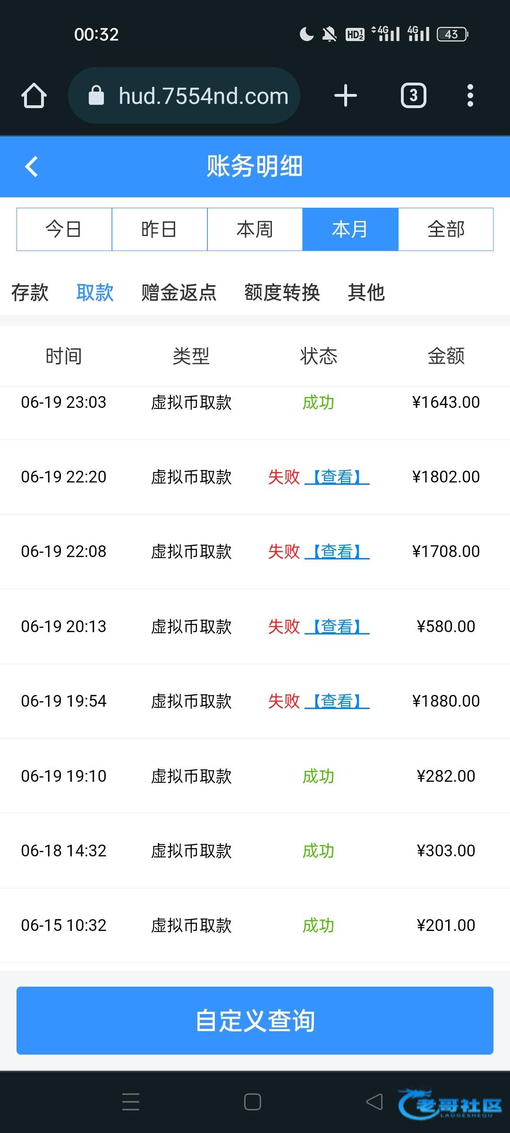View failure details for ¥1802.00 withdrawal
The height and width of the screenshot is (1133, 510).
[337, 477]
